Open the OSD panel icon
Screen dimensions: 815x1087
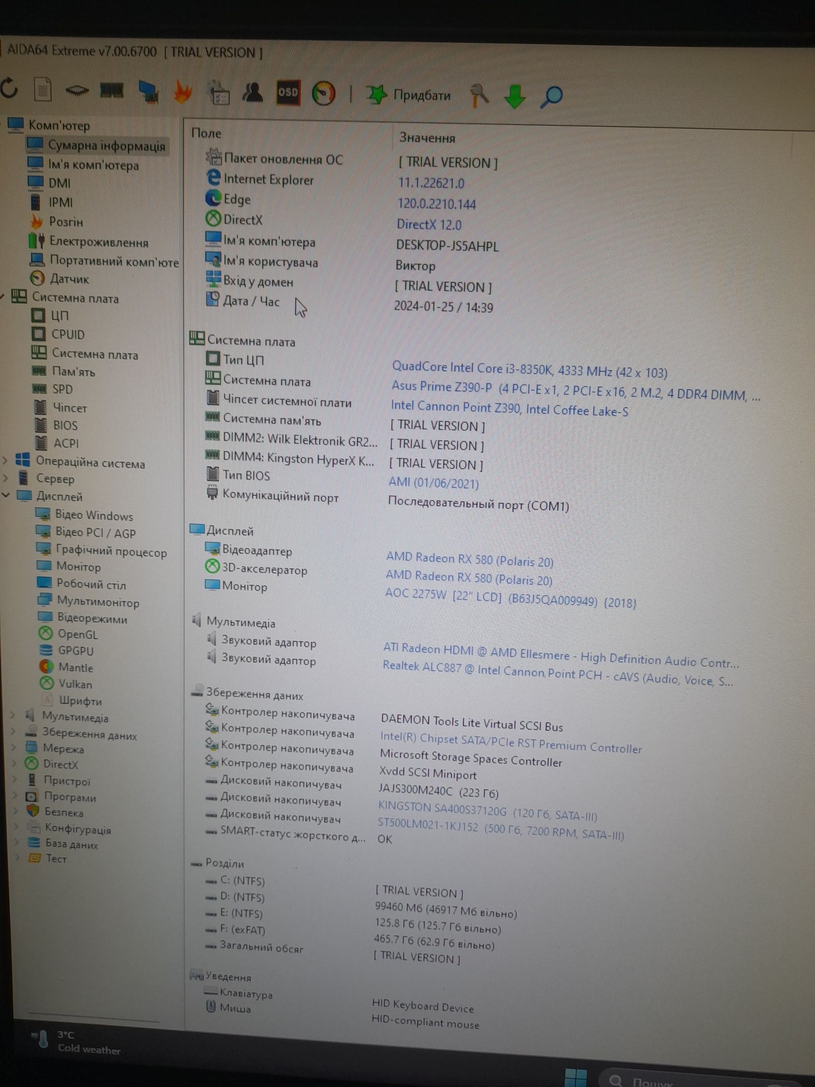[288, 93]
